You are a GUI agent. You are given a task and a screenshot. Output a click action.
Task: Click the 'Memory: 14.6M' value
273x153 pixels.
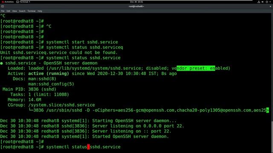point(35,100)
